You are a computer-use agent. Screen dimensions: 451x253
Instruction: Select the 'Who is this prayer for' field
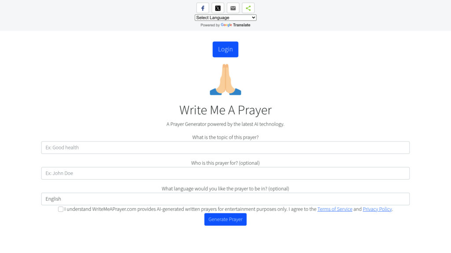225,173
